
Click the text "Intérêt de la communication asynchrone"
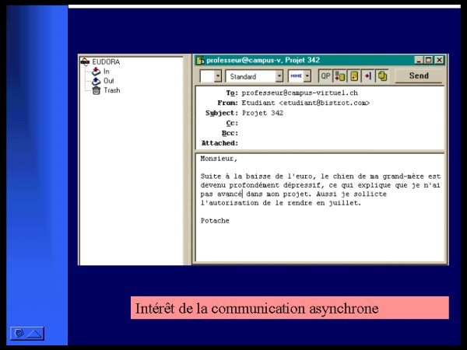click(257, 308)
